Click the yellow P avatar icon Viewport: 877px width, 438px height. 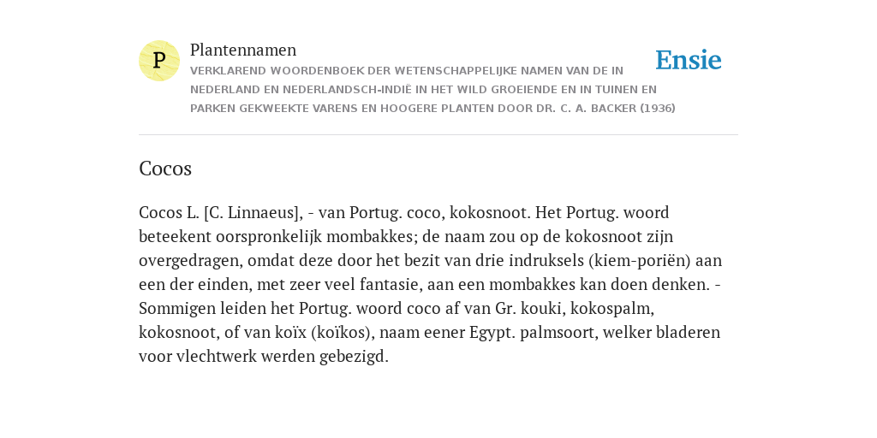click(158, 61)
